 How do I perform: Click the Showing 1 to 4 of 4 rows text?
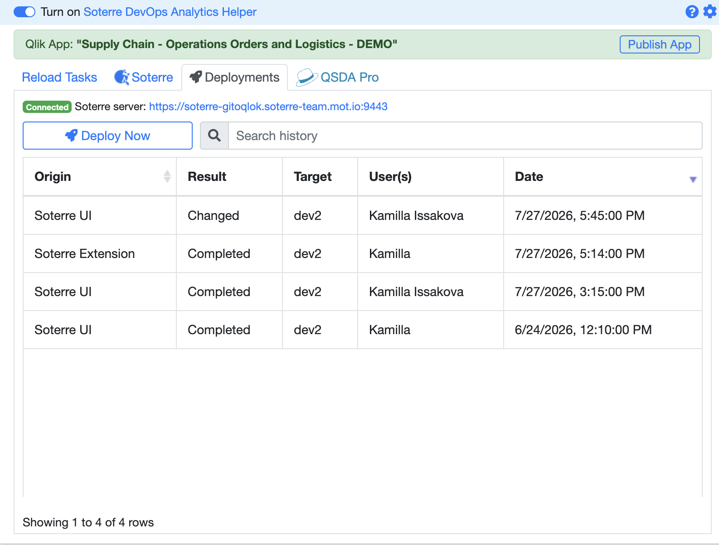88,523
